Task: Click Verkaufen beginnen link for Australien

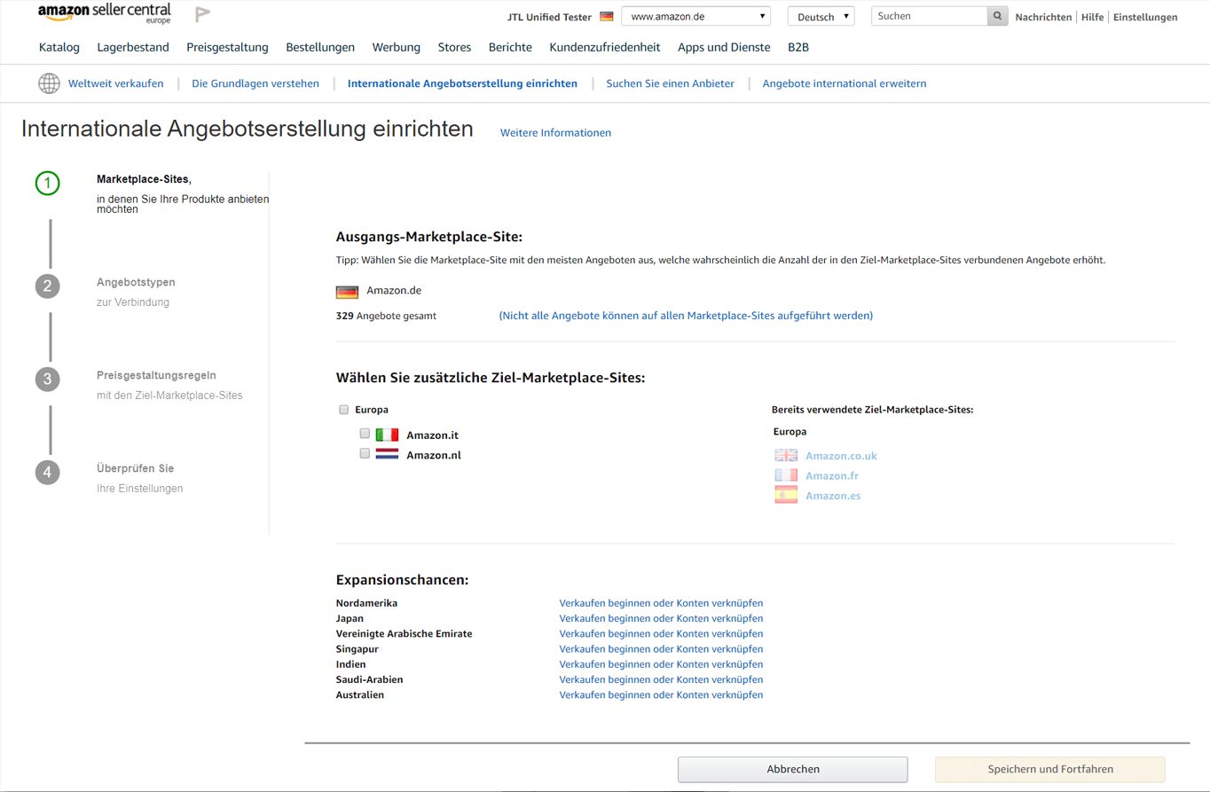Action: pos(661,695)
